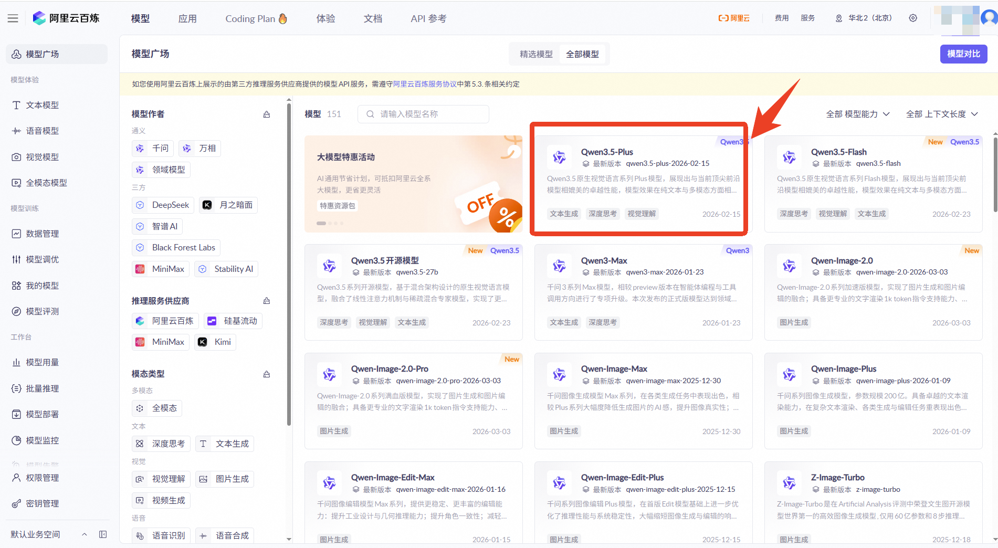Click the active carousel indicator on promo banner

point(321,223)
